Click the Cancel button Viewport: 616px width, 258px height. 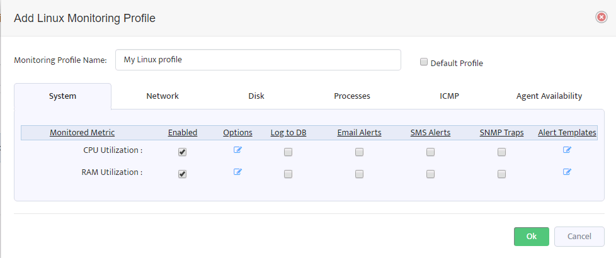pos(579,237)
